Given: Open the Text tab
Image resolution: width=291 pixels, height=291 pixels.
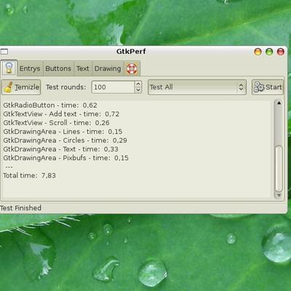Looking at the screenshot, I should point(83,68).
